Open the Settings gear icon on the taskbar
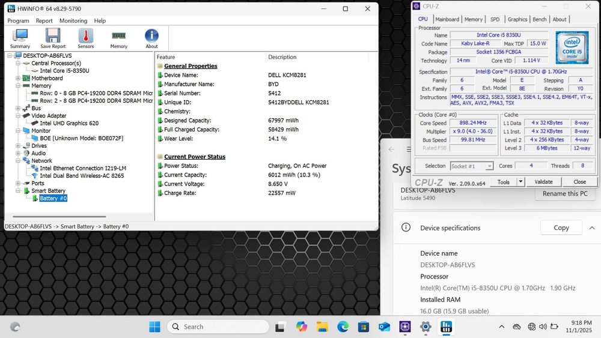Image resolution: width=601 pixels, height=338 pixels. (x=426, y=327)
